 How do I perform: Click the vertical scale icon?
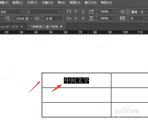coord(91,12)
